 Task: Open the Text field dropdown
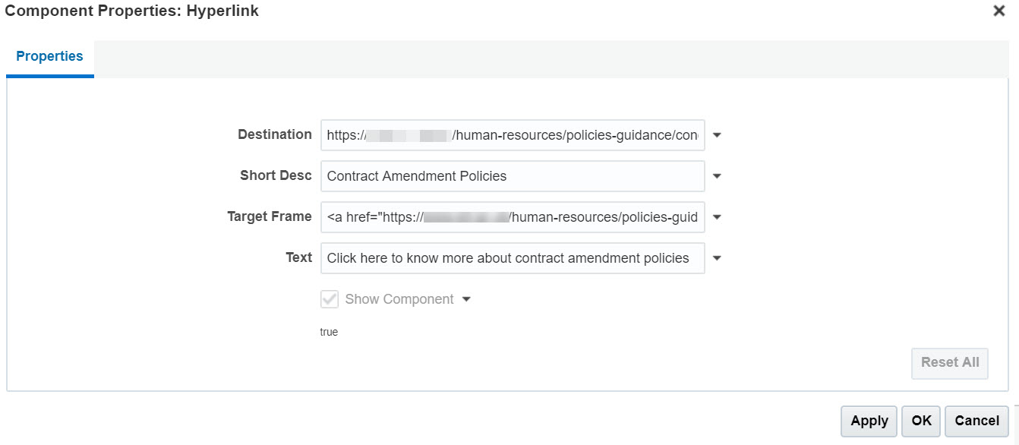pyautogui.click(x=716, y=257)
